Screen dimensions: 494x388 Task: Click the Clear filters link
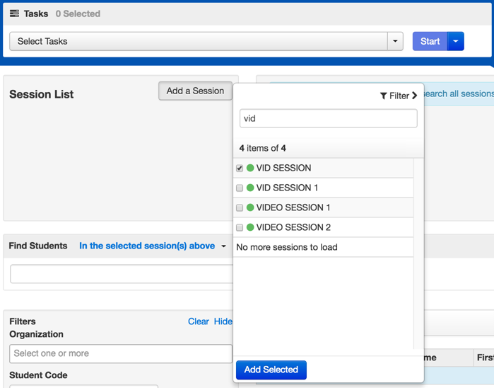click(x=198, y=321)
